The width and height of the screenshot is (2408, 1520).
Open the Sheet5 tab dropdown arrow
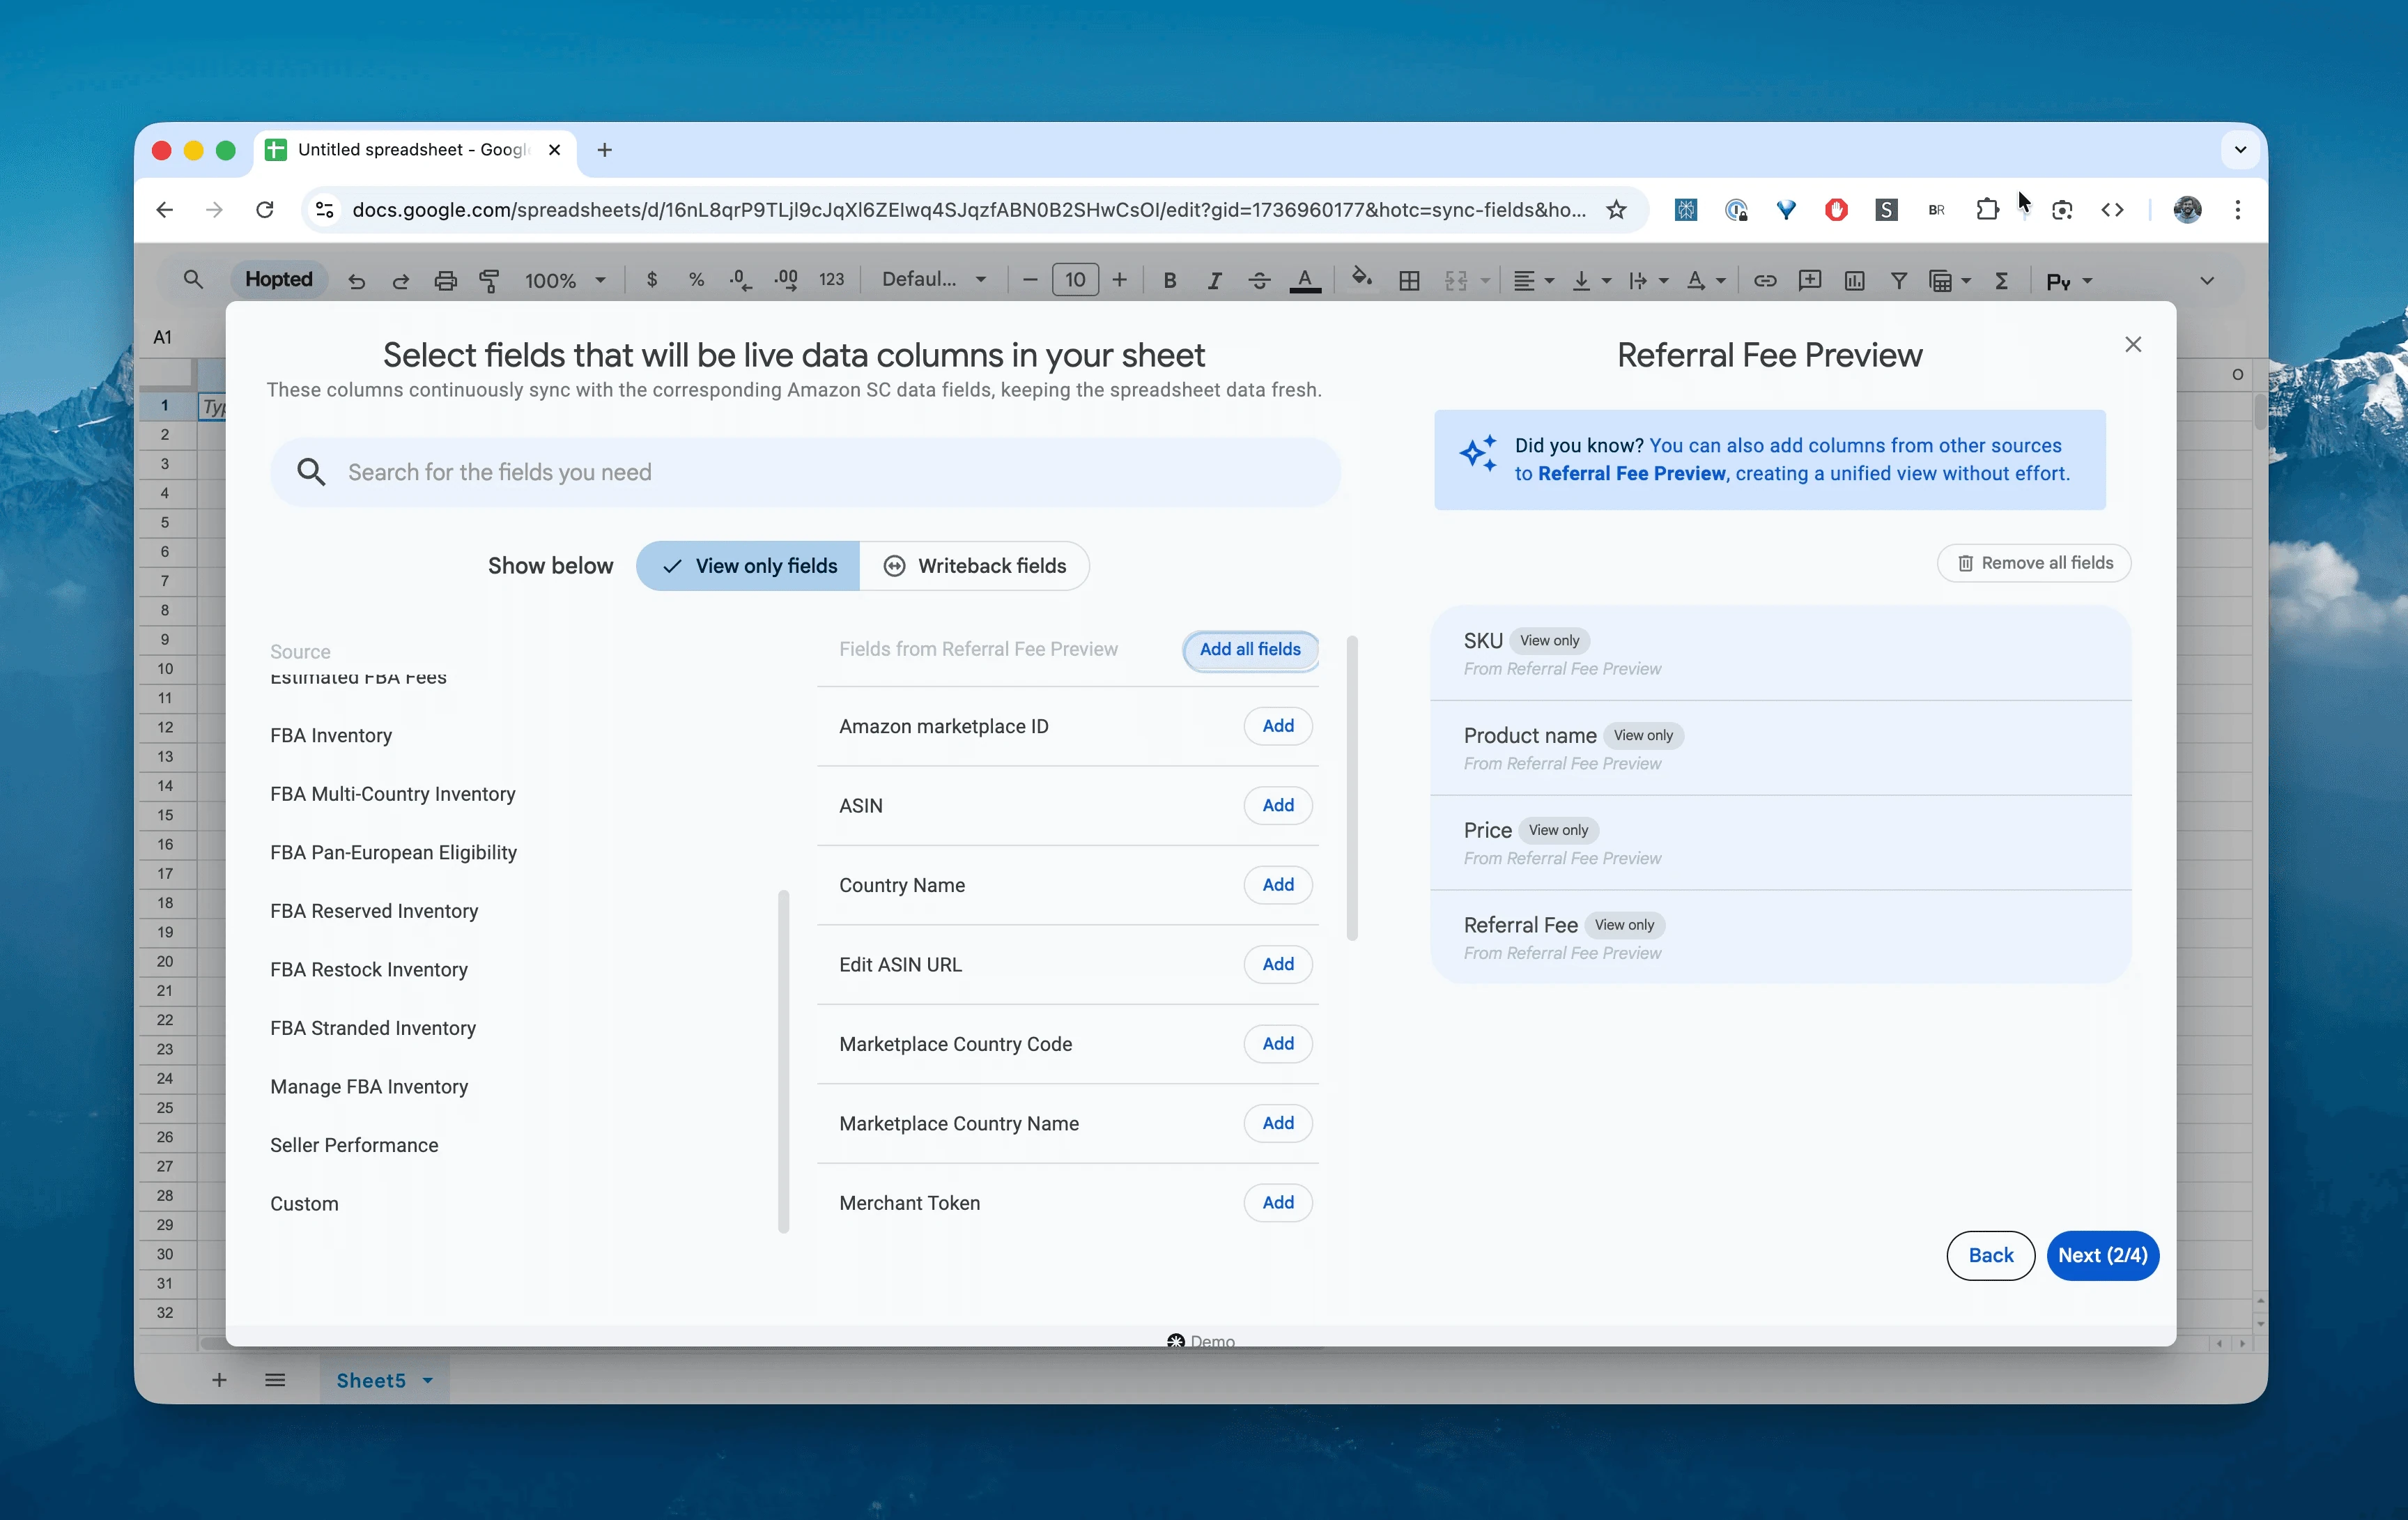(x=428, y=1381)
